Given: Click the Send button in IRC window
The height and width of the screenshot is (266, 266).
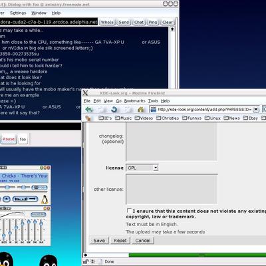Looking at the screenshot, I should point(124,22).
